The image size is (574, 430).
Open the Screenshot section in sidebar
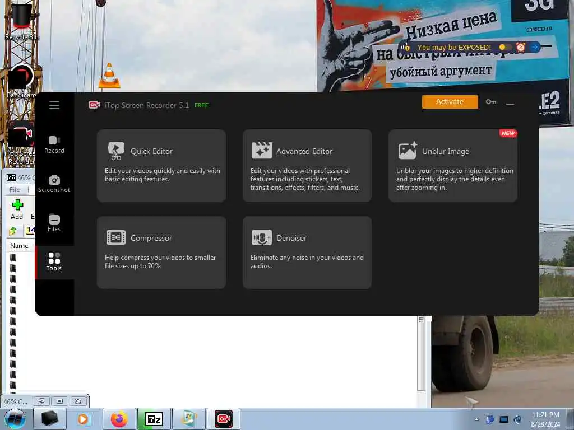[x=54, y=184]
